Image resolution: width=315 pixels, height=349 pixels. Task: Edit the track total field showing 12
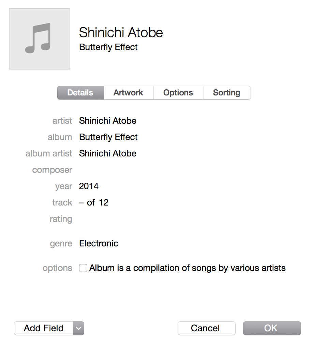(x=104, y=202)
